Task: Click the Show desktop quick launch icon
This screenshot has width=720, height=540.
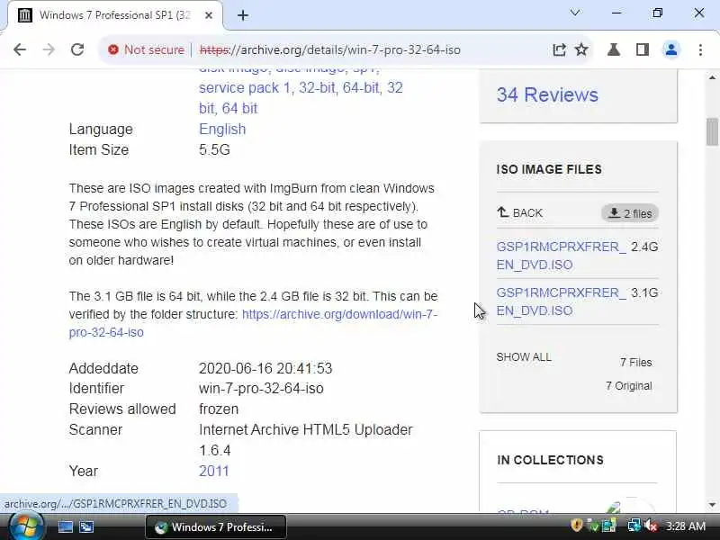Action: (65, 526)
